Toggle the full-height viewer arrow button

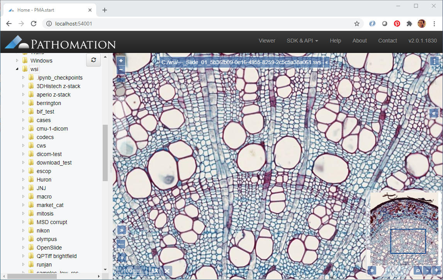click(435, 61)
